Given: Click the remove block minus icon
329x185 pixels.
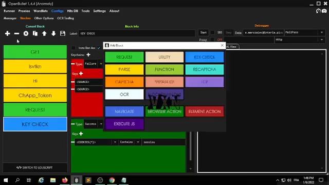Looking at the screenshot, I should (x=16, y=33).
